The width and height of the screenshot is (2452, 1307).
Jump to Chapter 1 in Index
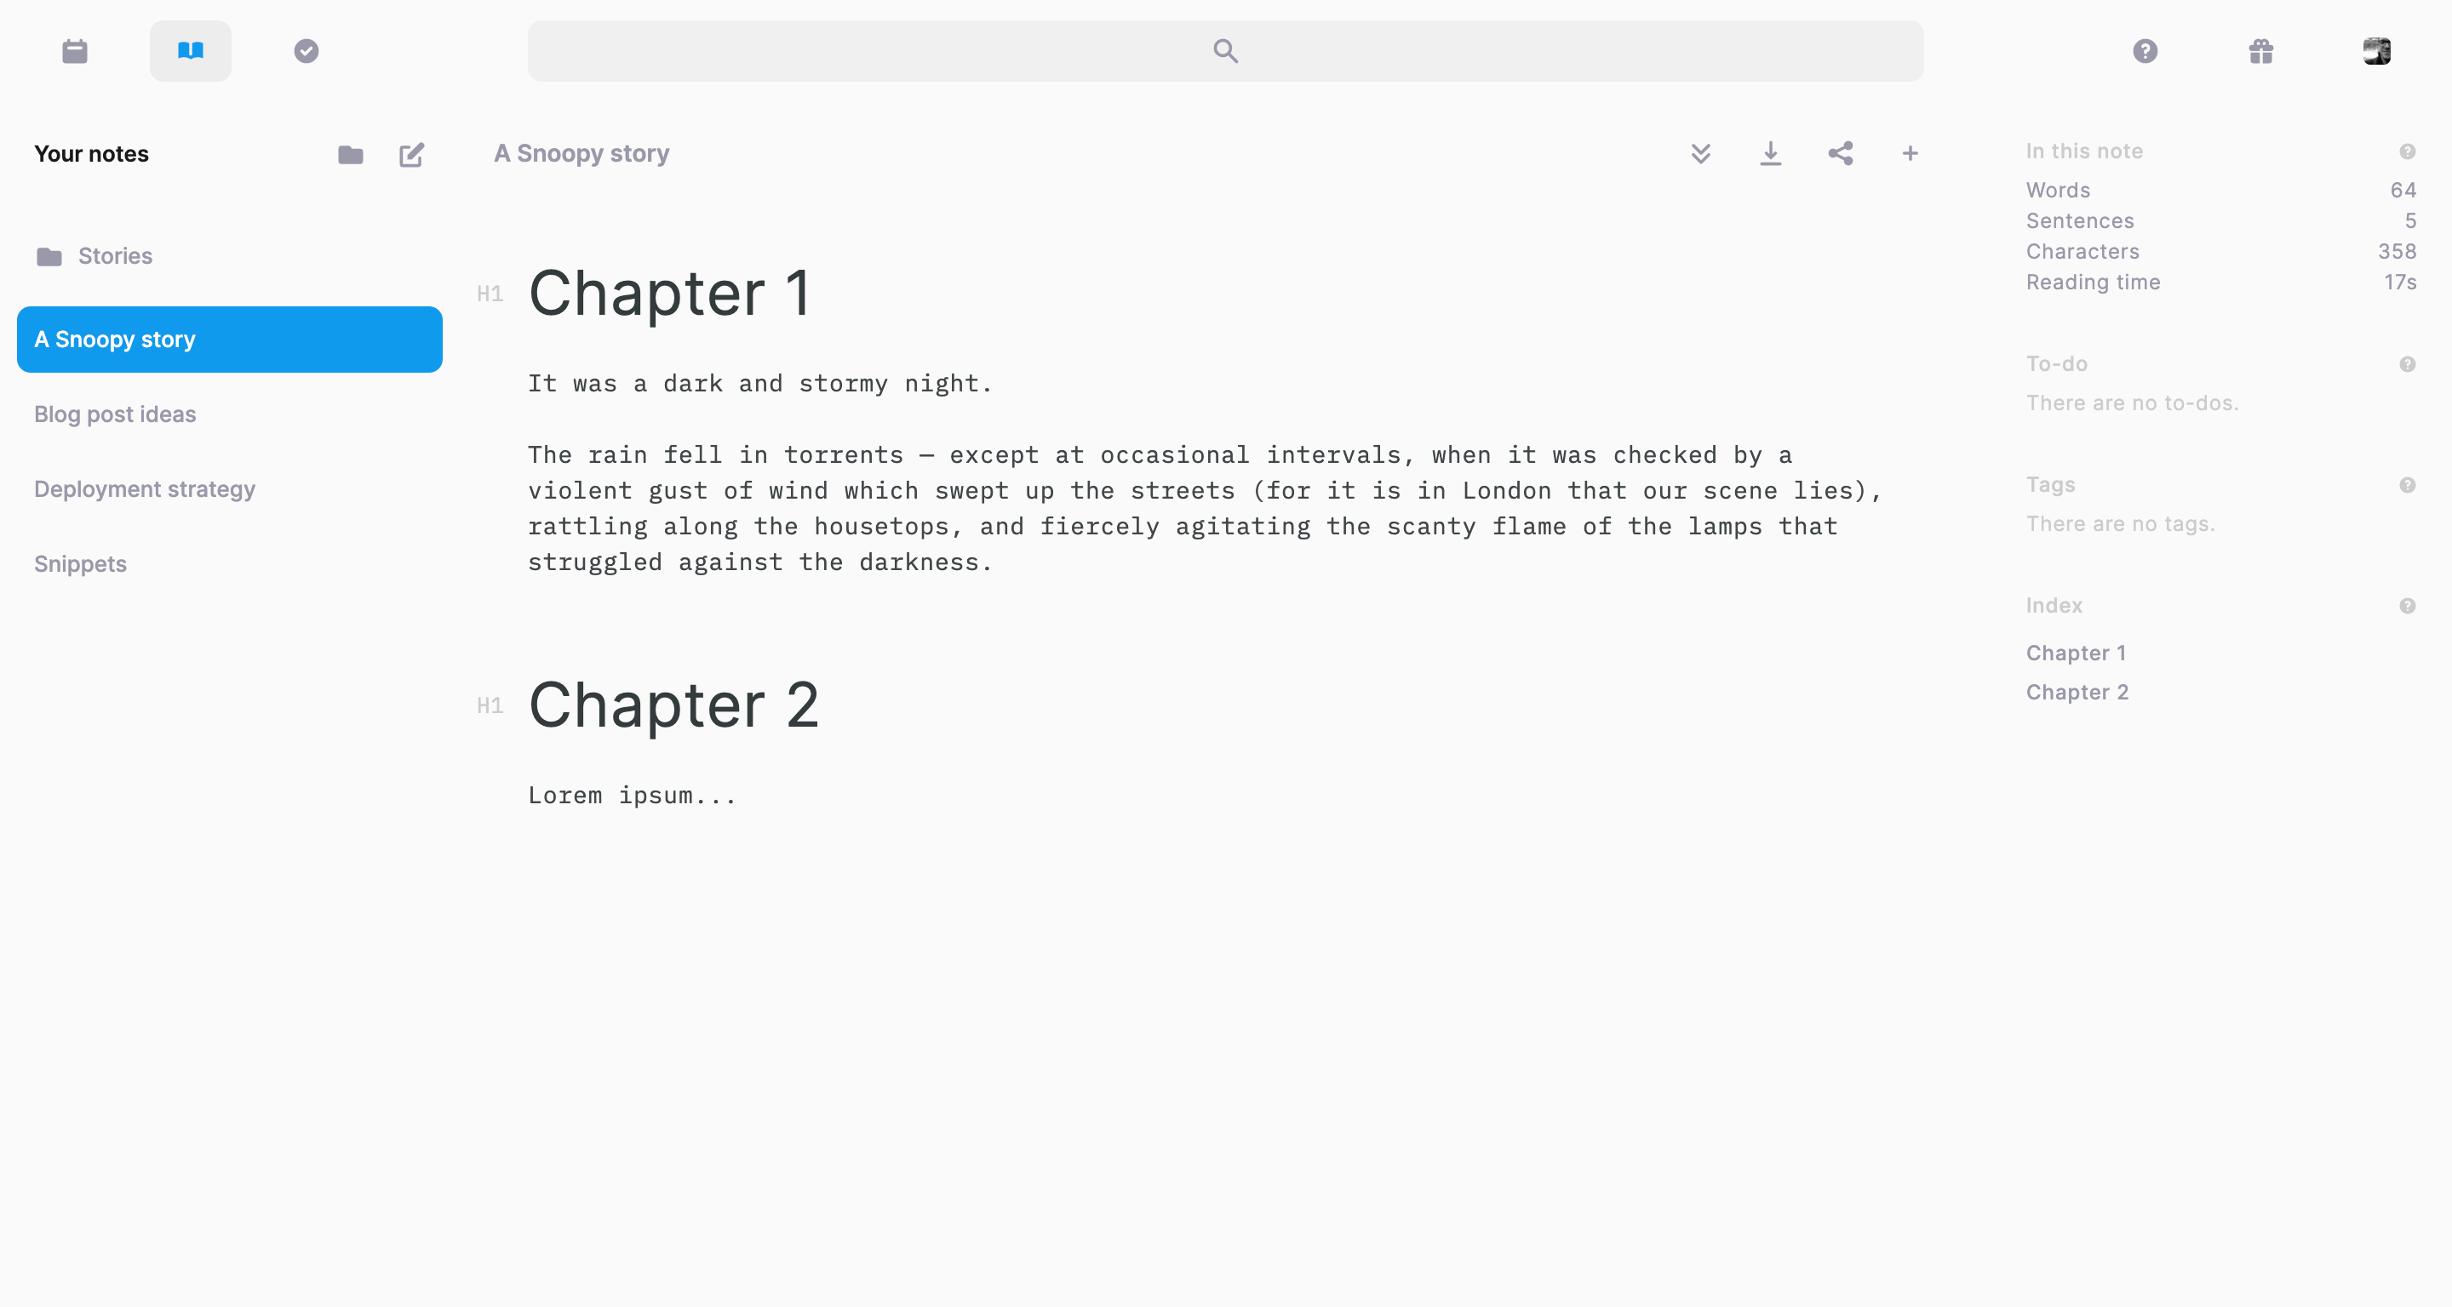point(2075,653)
